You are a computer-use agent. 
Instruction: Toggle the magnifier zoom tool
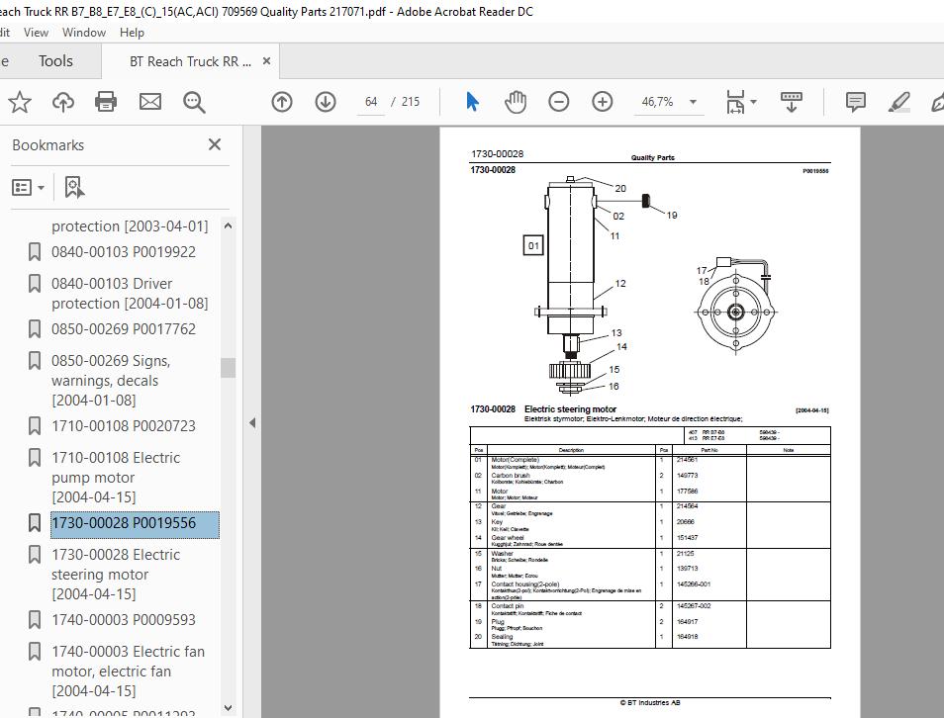(x=194, y=101)
